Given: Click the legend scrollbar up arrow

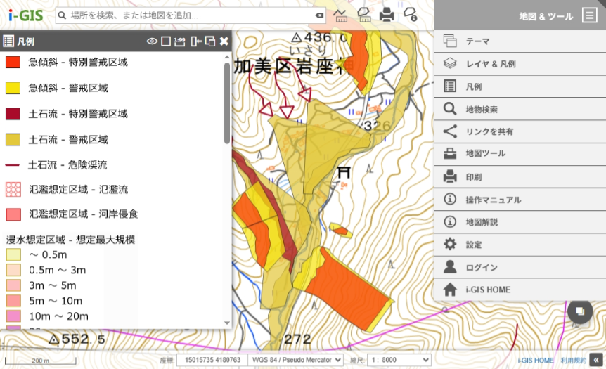Looking at the screenshot, I should tap(227, 57).
